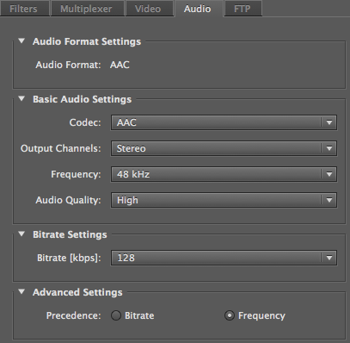Click the Advanced Settings heading
This screenshot has height=343, width=350.
pyautogui.click(x=77, y=292)
